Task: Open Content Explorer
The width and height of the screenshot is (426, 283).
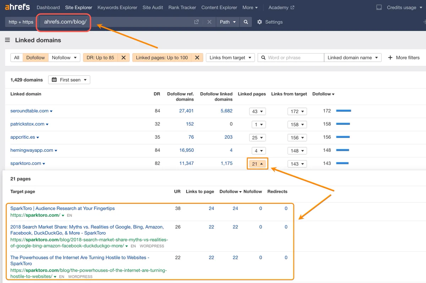Action: 219,7
